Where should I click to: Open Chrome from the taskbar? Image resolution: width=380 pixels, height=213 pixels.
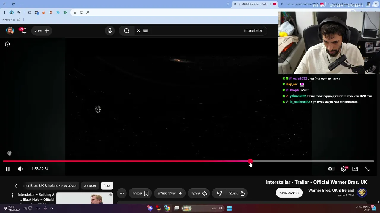point(167,208)
